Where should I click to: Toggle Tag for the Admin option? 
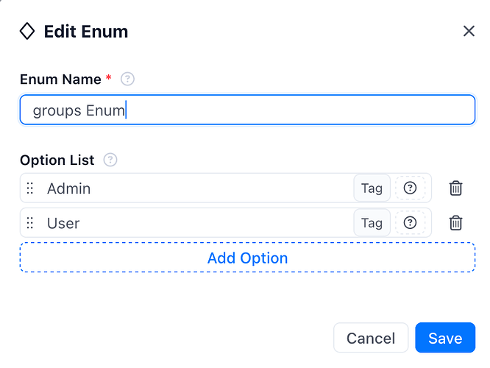pos(372,188)
